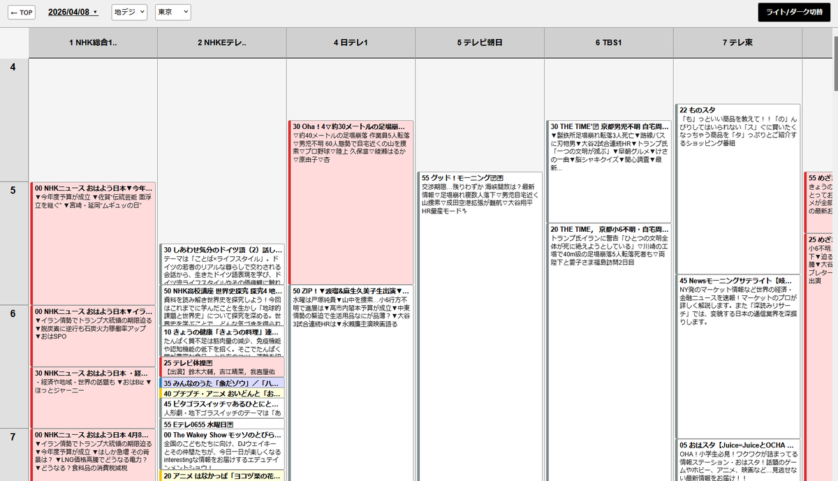Open the 東京 region dropdown

click(x=172, y=13)
